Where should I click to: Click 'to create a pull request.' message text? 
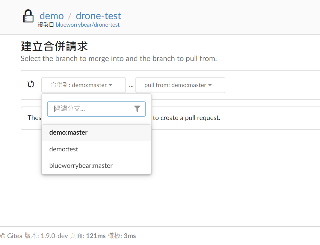[187, 118]
